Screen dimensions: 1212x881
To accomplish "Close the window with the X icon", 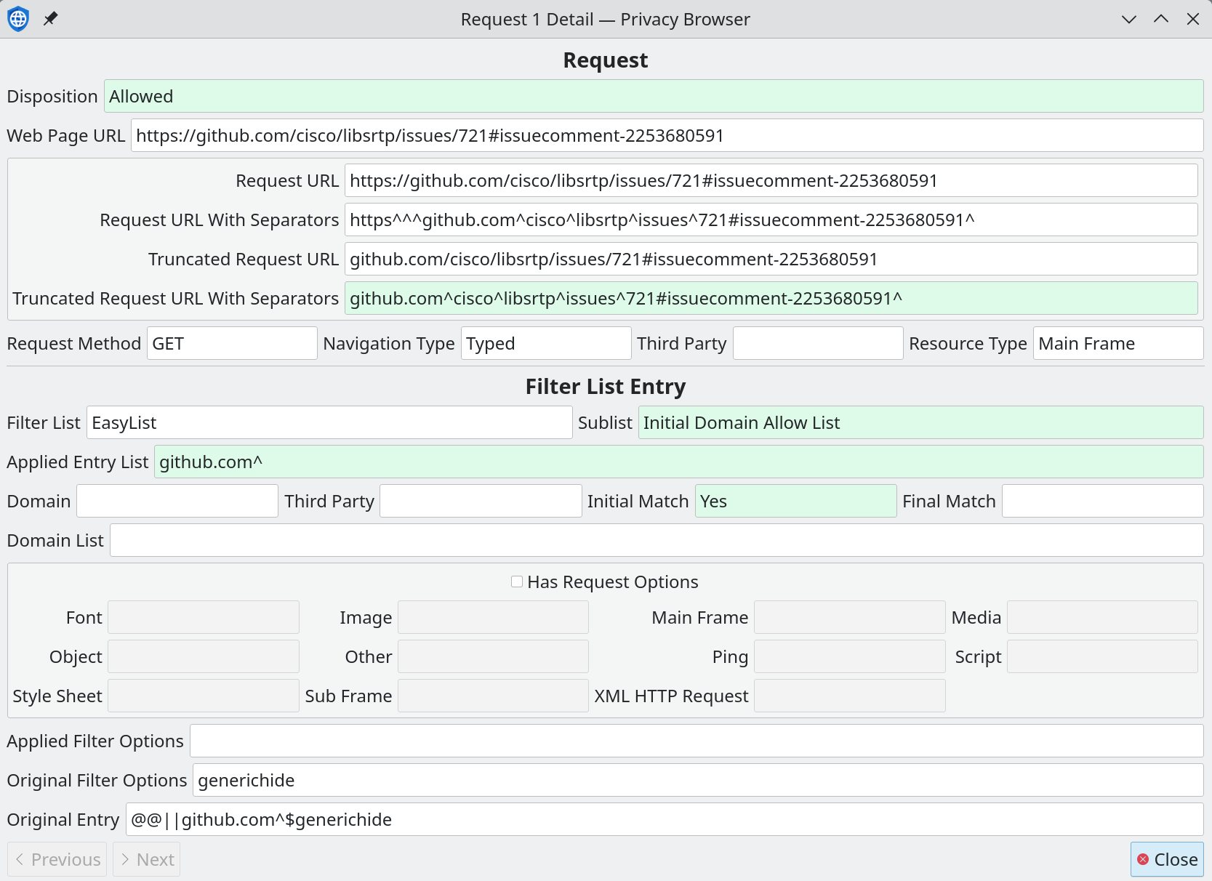I will tap(1193, 19).
